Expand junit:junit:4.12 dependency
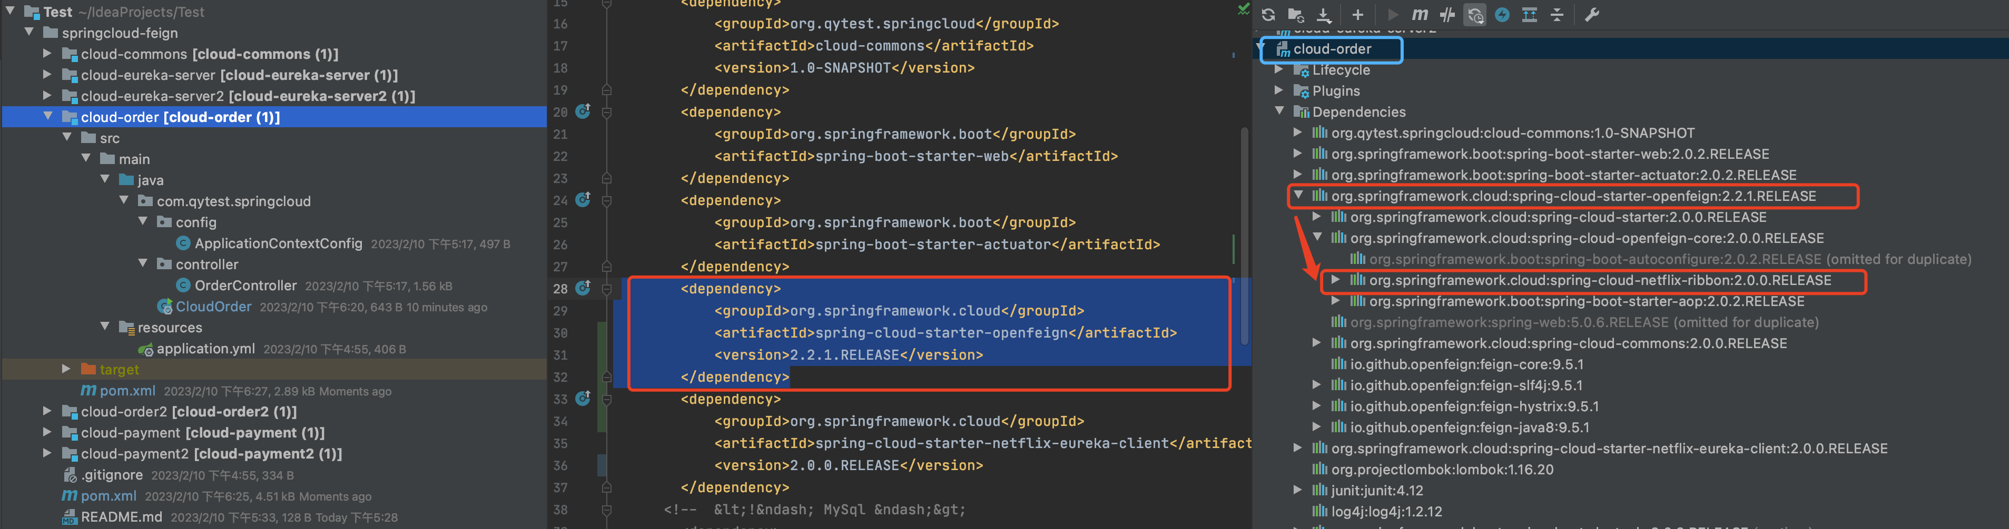 [x=1297, y=490]
